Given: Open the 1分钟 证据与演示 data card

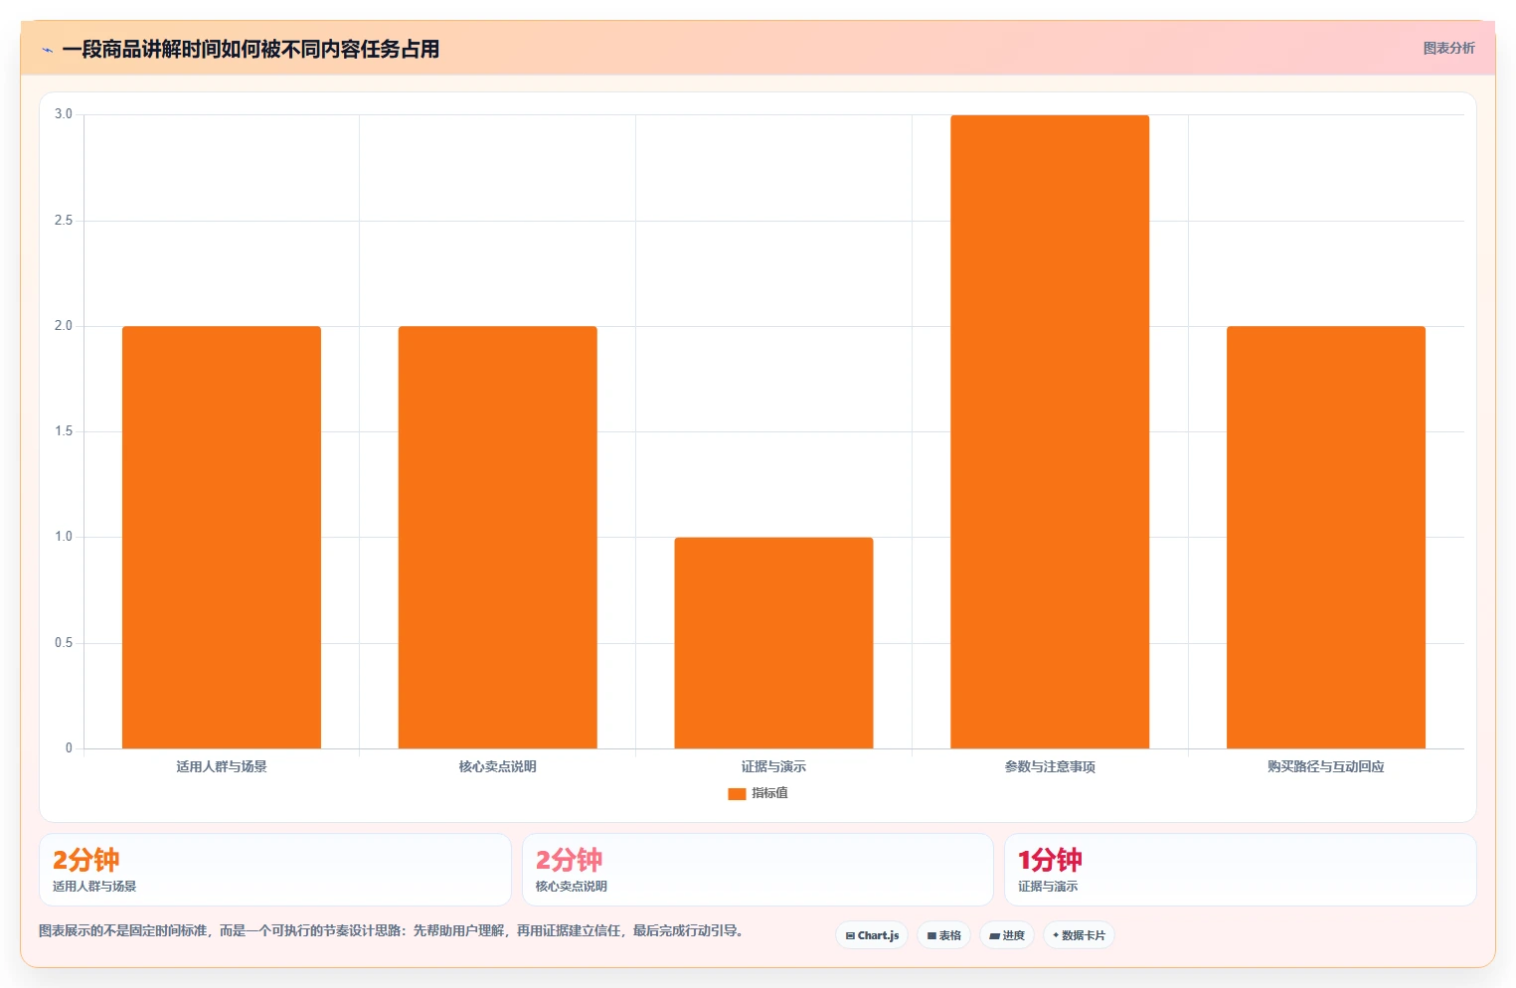Looking at the screenshot, I should pos(1241,870).
